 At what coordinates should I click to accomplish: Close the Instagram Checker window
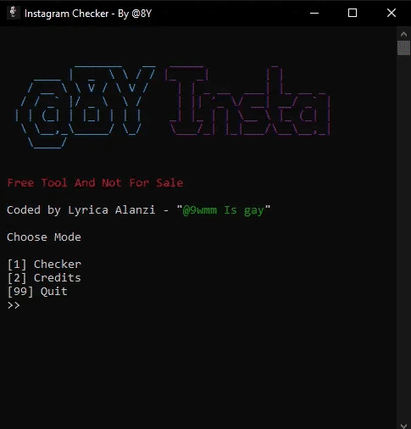point(392,13)
